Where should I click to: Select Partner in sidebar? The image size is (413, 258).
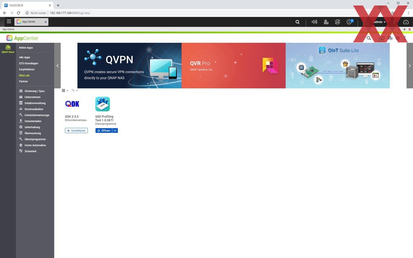pos(23,81)
